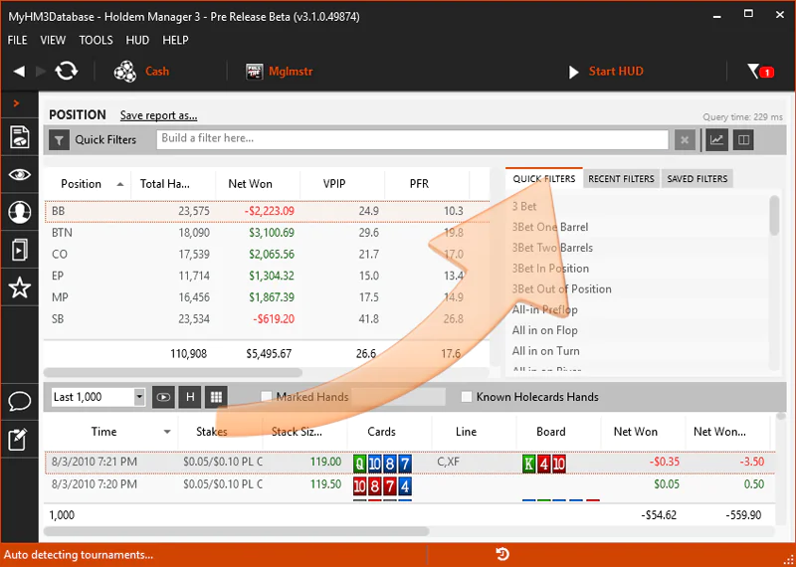This screenshot has width=796, height=567.
Task: Select the BB position row
Action: (x=267, y=211)
